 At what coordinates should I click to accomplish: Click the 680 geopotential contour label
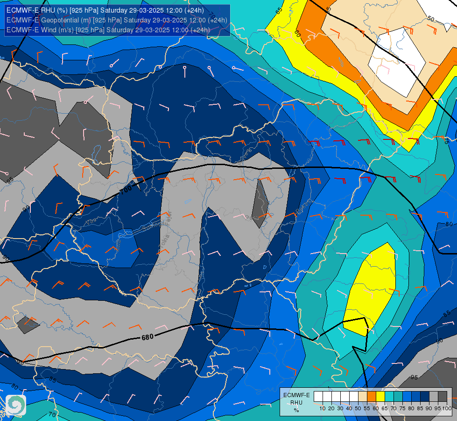pyautogui.click(x=148, y=337)
